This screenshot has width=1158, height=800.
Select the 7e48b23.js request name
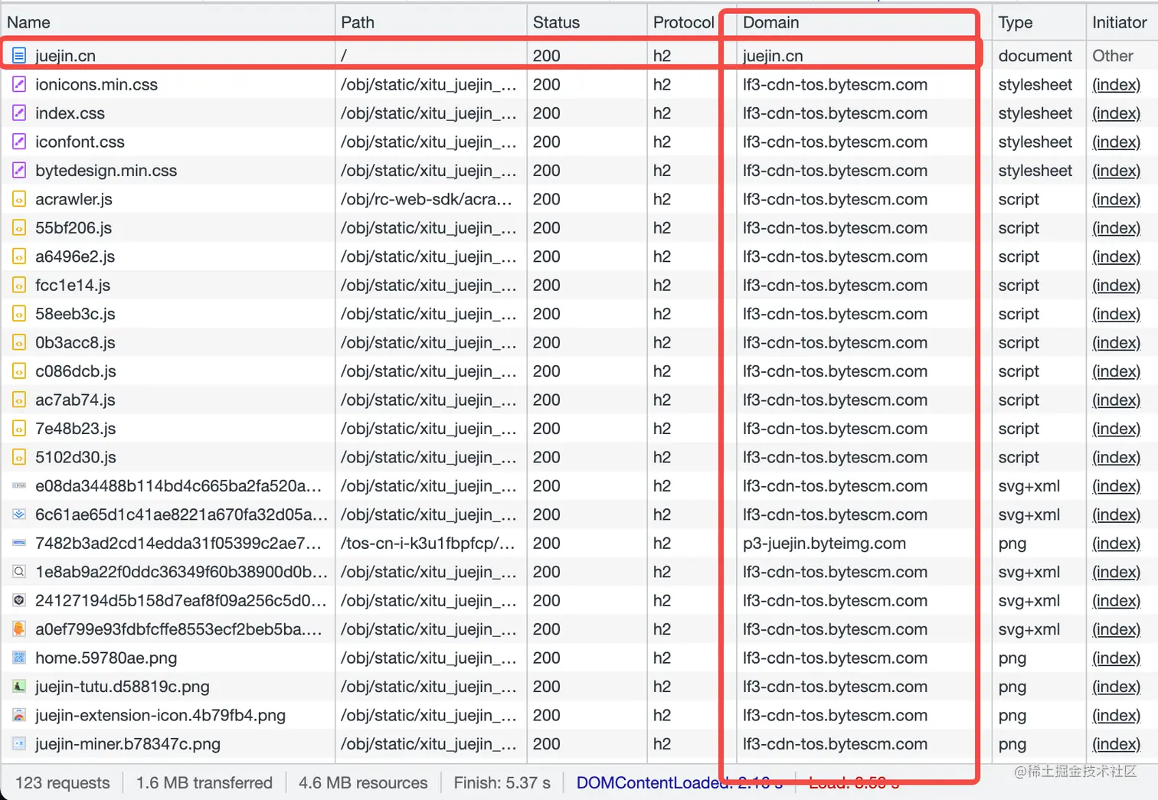pos(75,429)
